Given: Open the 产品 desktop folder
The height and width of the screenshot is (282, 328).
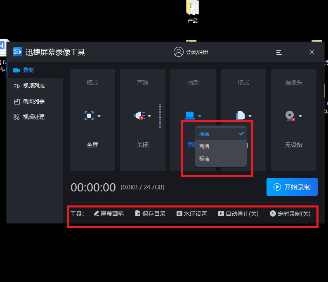Looking at the screenshot, I should click(x=192, y=12).
